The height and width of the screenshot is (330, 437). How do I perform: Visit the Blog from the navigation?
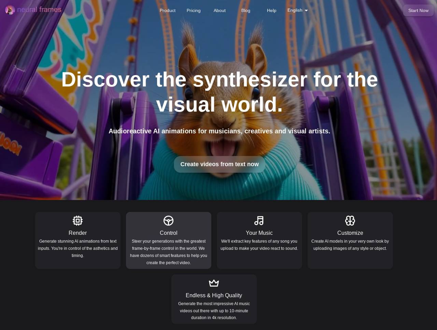coord(246,11)
